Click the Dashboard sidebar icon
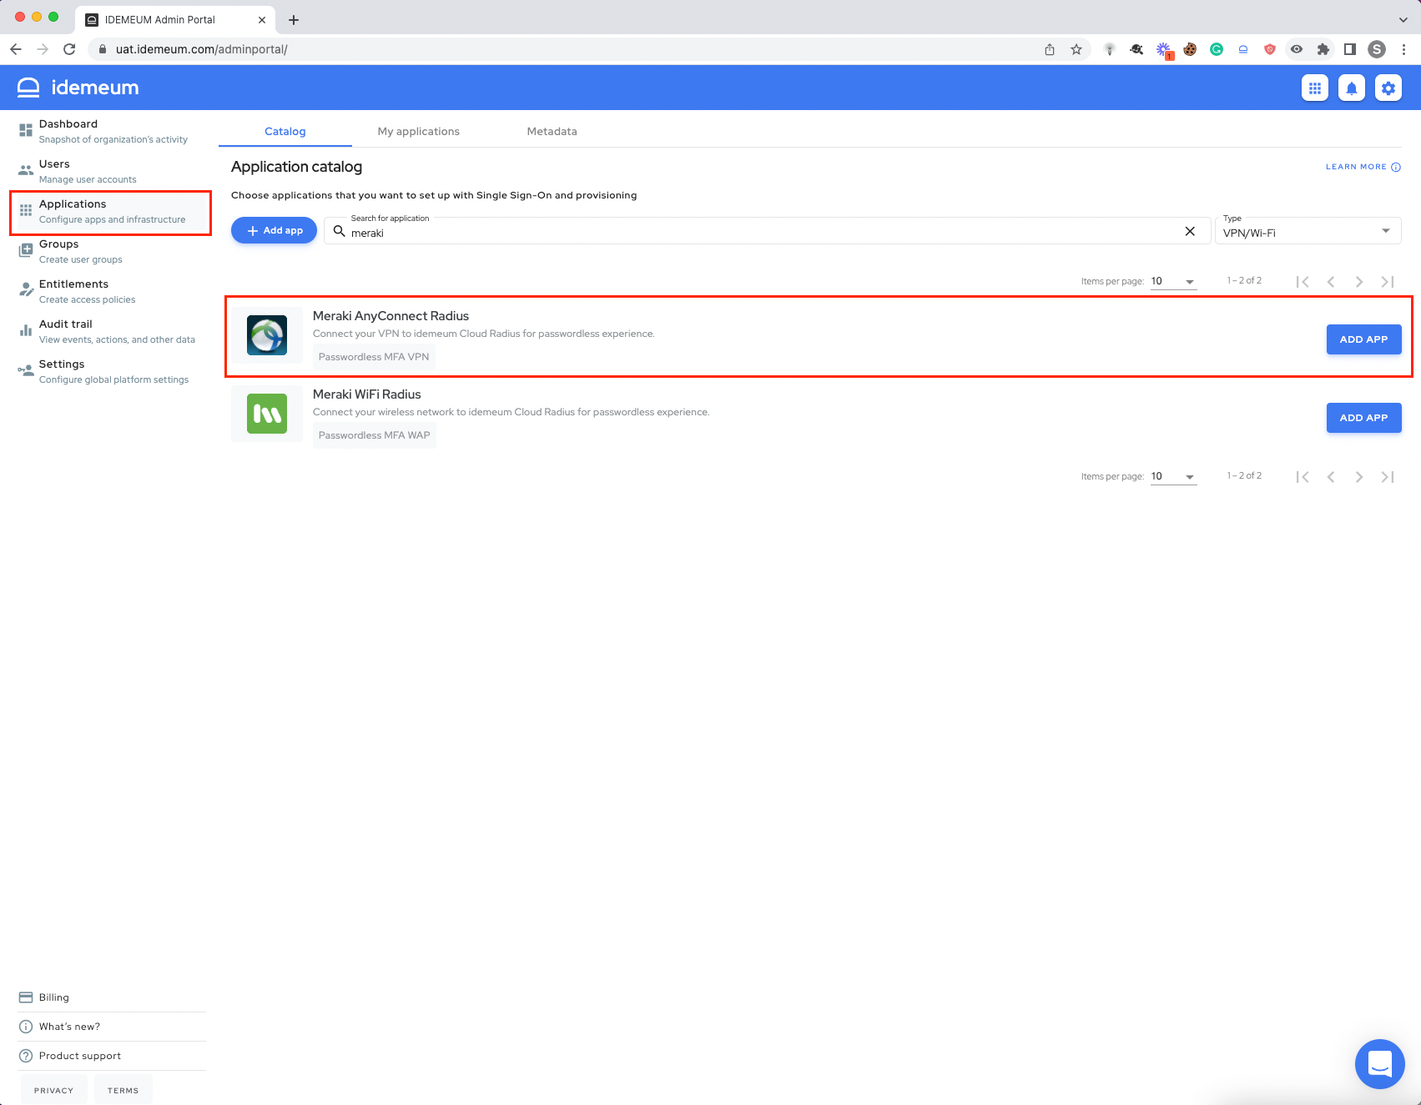Viewport: 1421px width, 1105px height. click(x=26, y=131)
